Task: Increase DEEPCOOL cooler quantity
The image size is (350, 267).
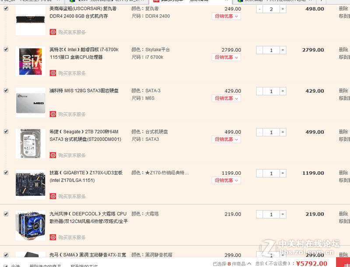Action: coord(283,214)
